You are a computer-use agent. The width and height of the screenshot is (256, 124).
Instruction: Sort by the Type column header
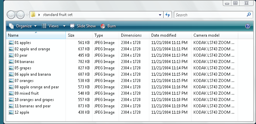coord(106,35)
